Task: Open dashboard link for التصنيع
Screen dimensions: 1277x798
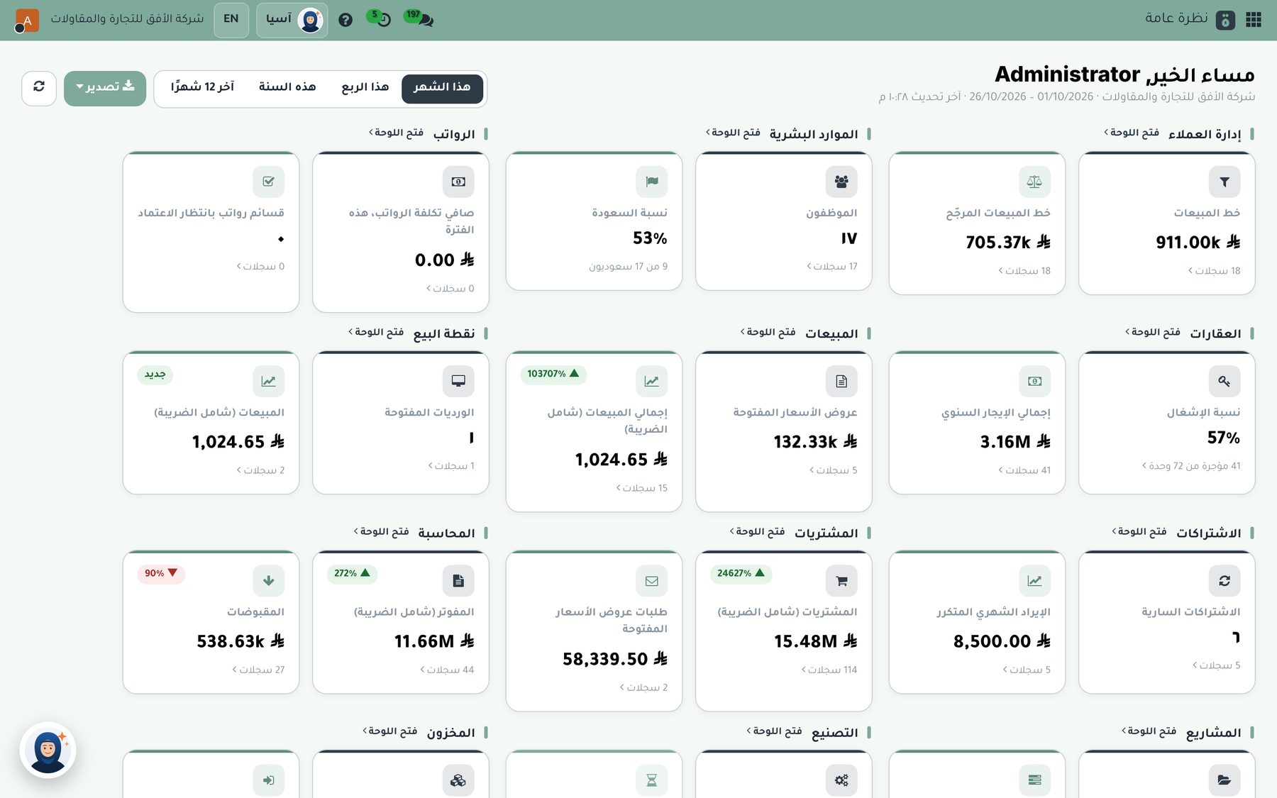Action: point(775,731)
